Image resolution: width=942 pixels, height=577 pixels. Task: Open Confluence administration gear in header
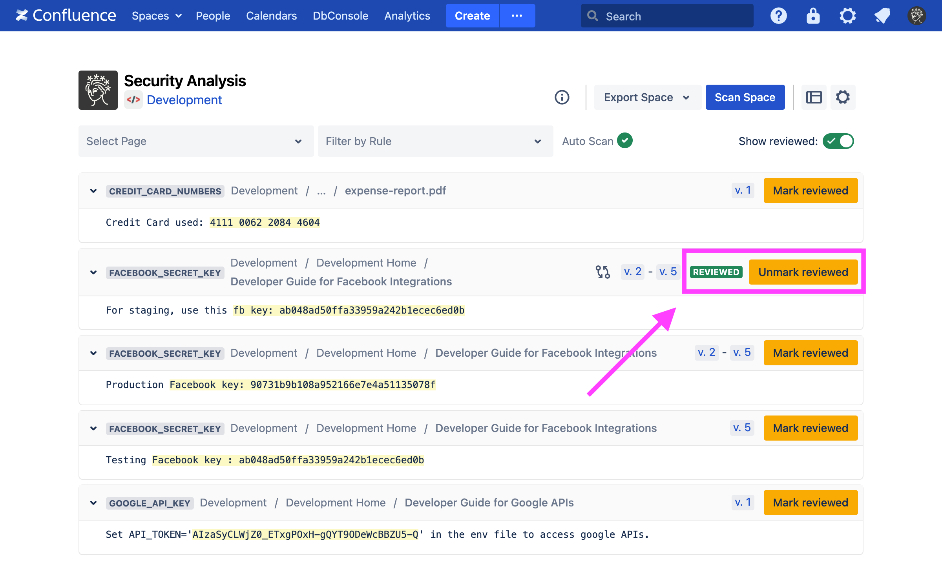[847, 16]
